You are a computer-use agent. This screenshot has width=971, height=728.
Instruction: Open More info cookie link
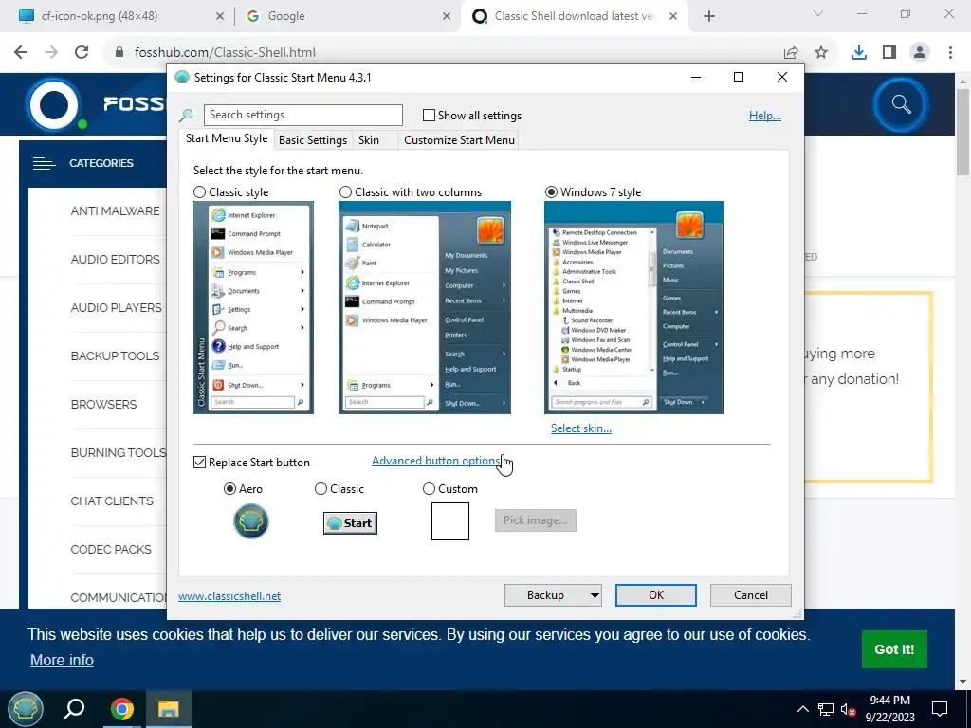[x=62, y=660]
